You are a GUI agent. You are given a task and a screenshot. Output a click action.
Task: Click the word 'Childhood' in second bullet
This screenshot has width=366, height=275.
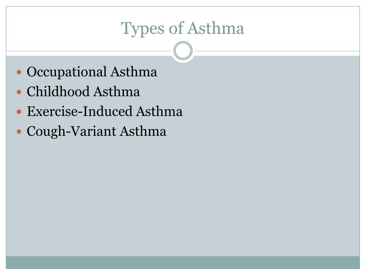pos(58,91)
